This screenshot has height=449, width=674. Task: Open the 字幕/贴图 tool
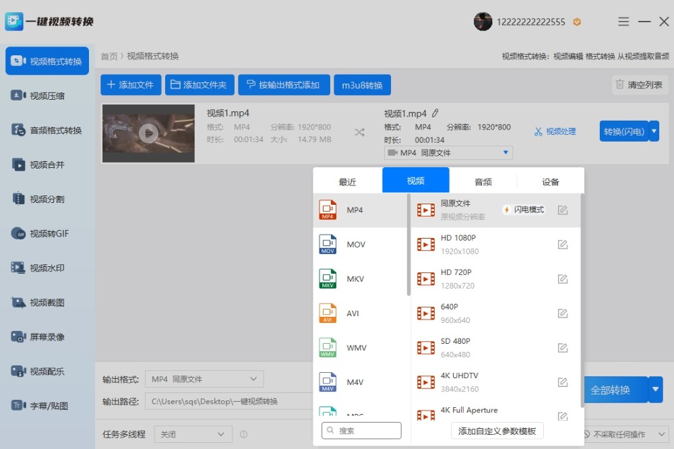(44, 405)
